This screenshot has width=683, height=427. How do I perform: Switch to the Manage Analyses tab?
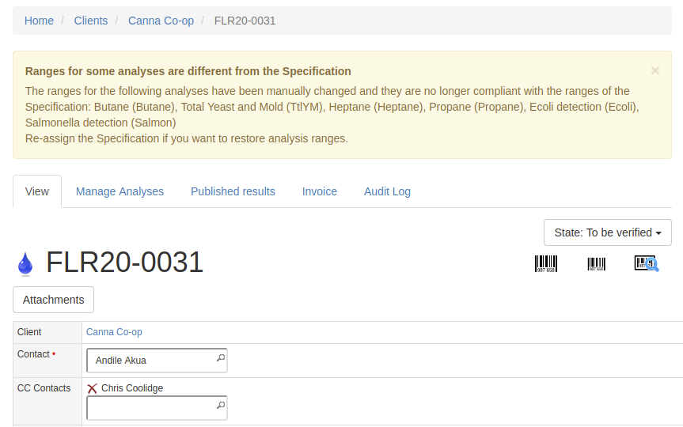click(120, 191)
